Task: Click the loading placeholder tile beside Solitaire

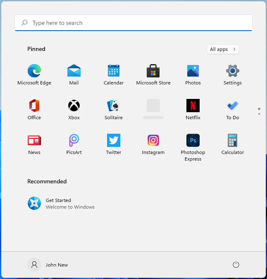Action: 153,109
